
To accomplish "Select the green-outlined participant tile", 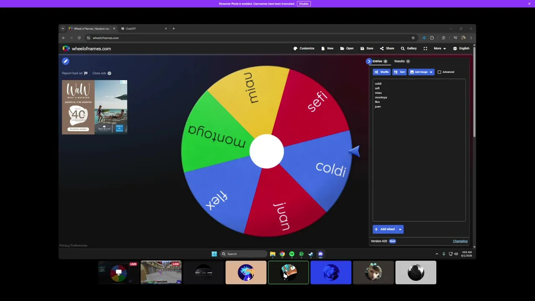I will pos(288,273).
